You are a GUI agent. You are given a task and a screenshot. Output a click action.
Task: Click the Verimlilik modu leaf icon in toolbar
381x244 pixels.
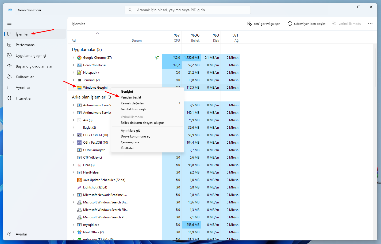334,23
